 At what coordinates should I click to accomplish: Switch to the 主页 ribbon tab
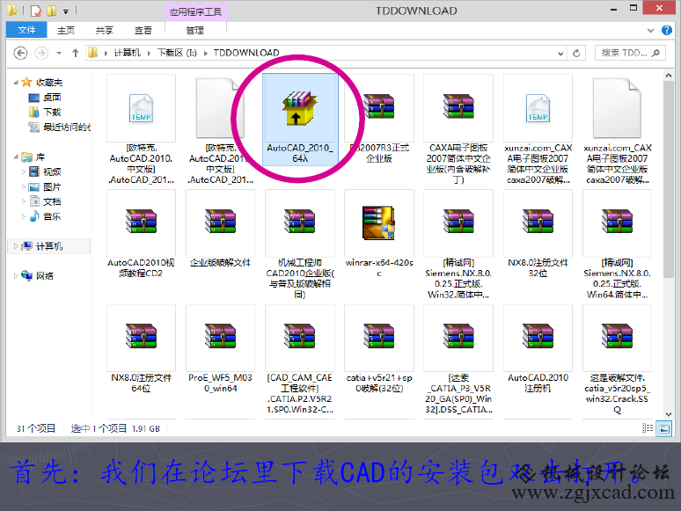pos(66,30)
